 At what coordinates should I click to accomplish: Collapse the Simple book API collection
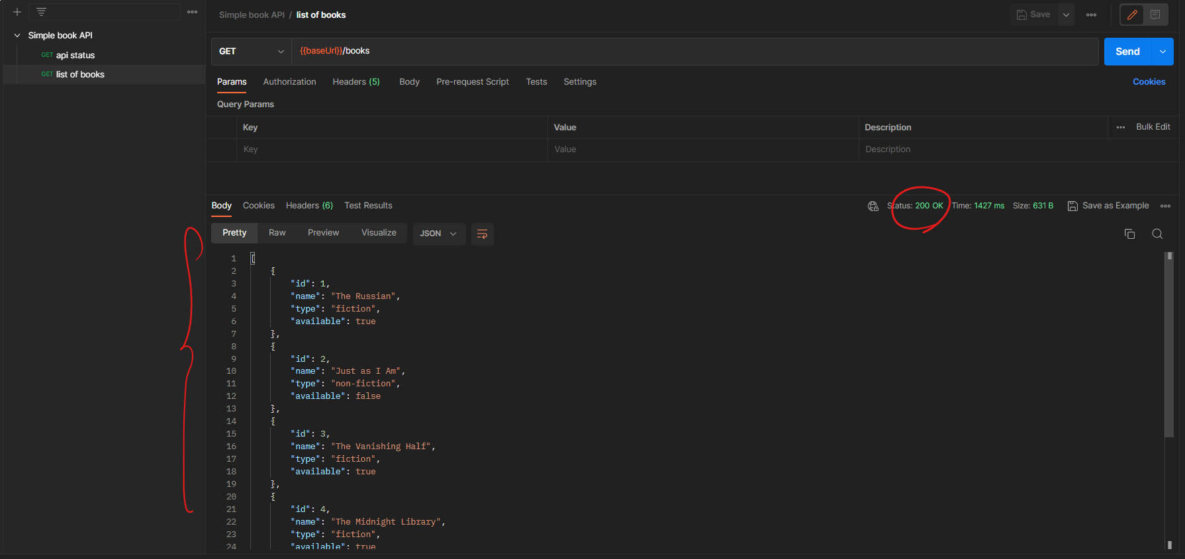point(17,36)
